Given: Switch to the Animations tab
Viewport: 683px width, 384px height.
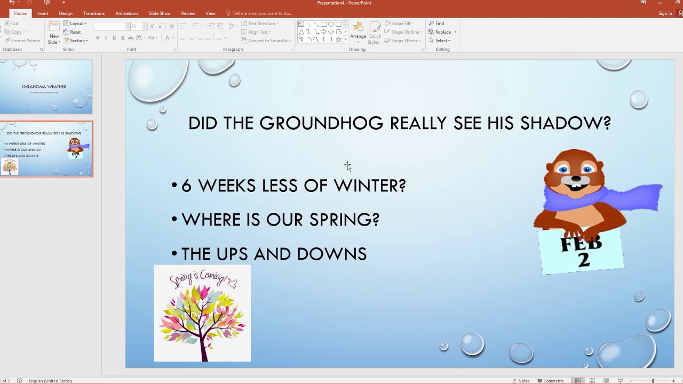Looking at the screenshot, I should tap(127, 13).
